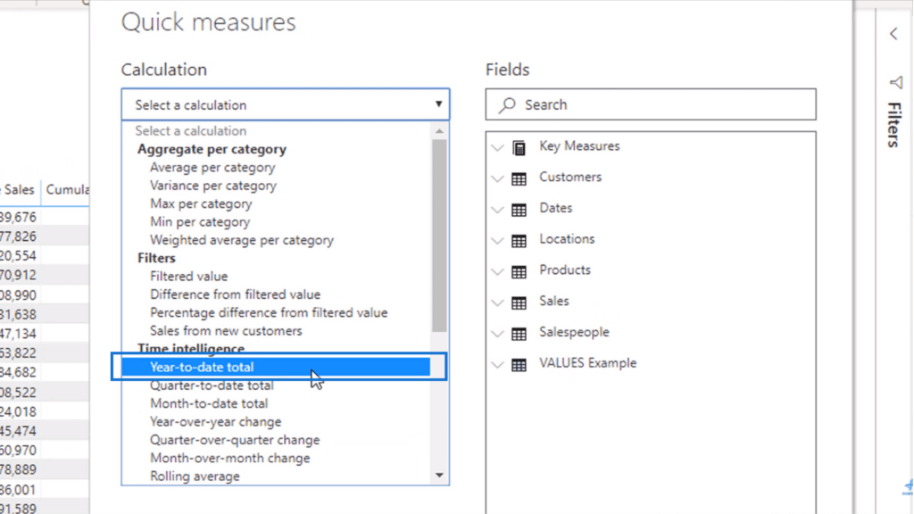Screen dimensions: 914x514
Task: Select Month-to-date total
Action: click(x=209, y=403)
